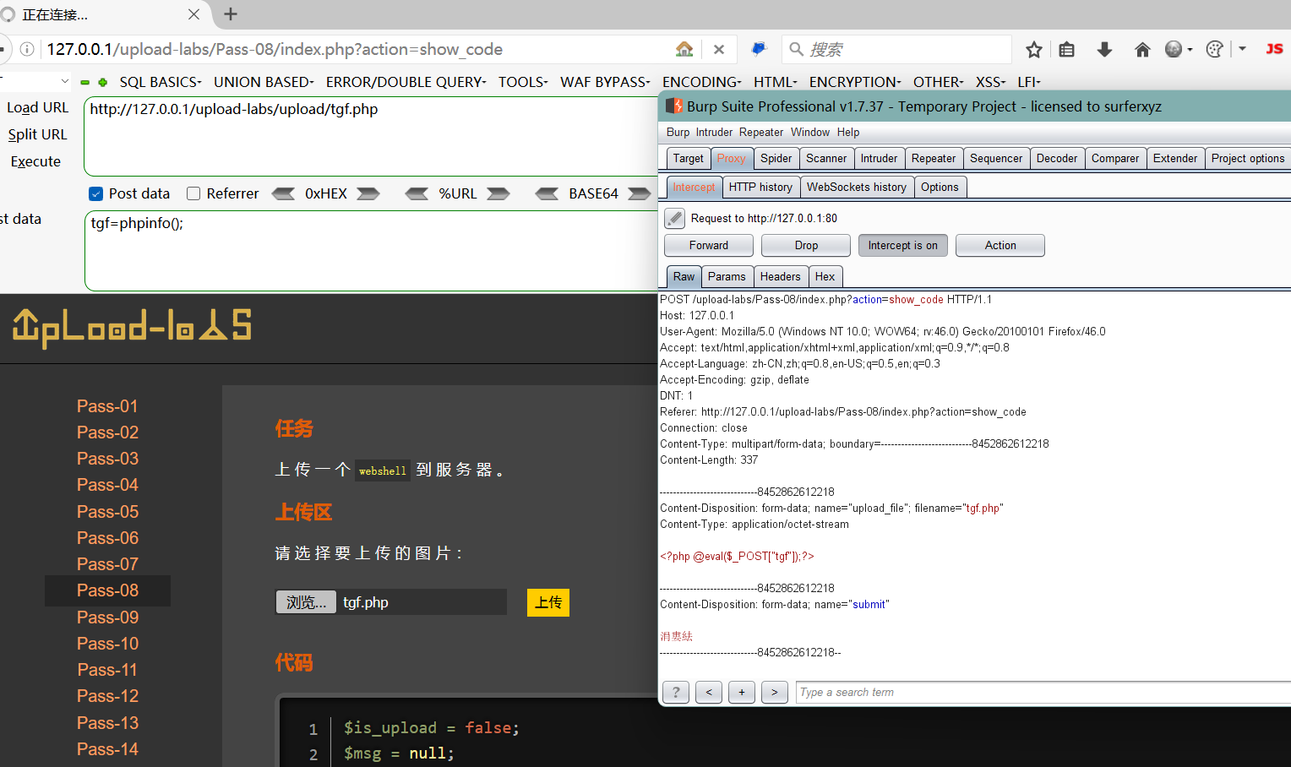Click the right arrow beside BASE64
This screenshot has height=767, width=1291.
tap(640, 193)
